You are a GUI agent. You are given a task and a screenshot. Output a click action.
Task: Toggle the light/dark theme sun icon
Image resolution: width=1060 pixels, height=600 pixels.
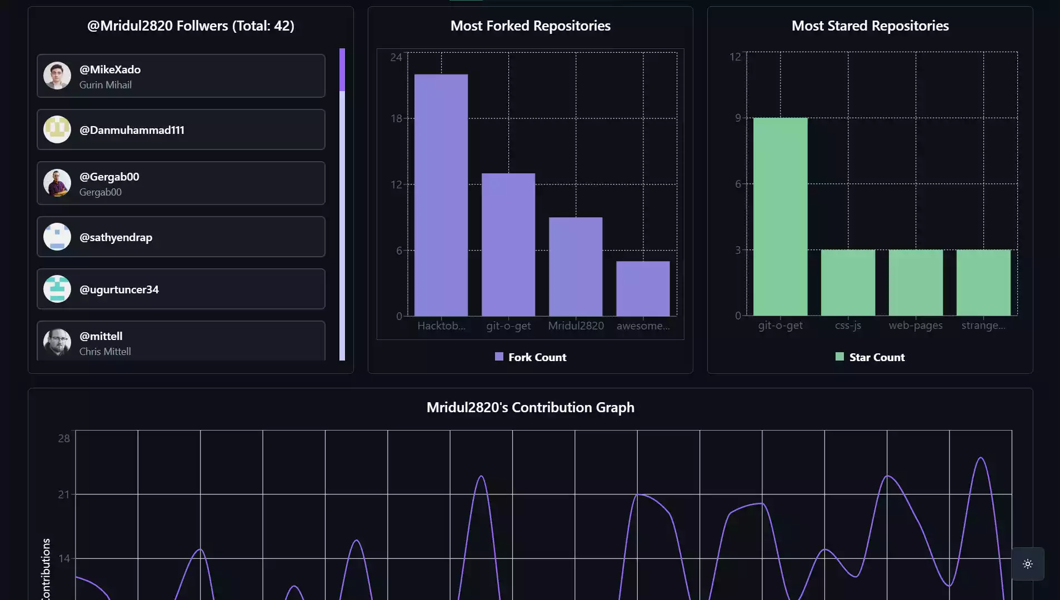(1027, 564)
